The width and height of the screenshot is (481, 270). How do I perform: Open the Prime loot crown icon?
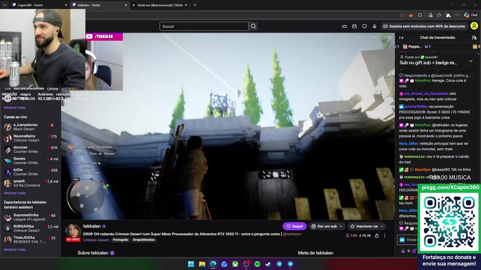(x=344, y=26)
